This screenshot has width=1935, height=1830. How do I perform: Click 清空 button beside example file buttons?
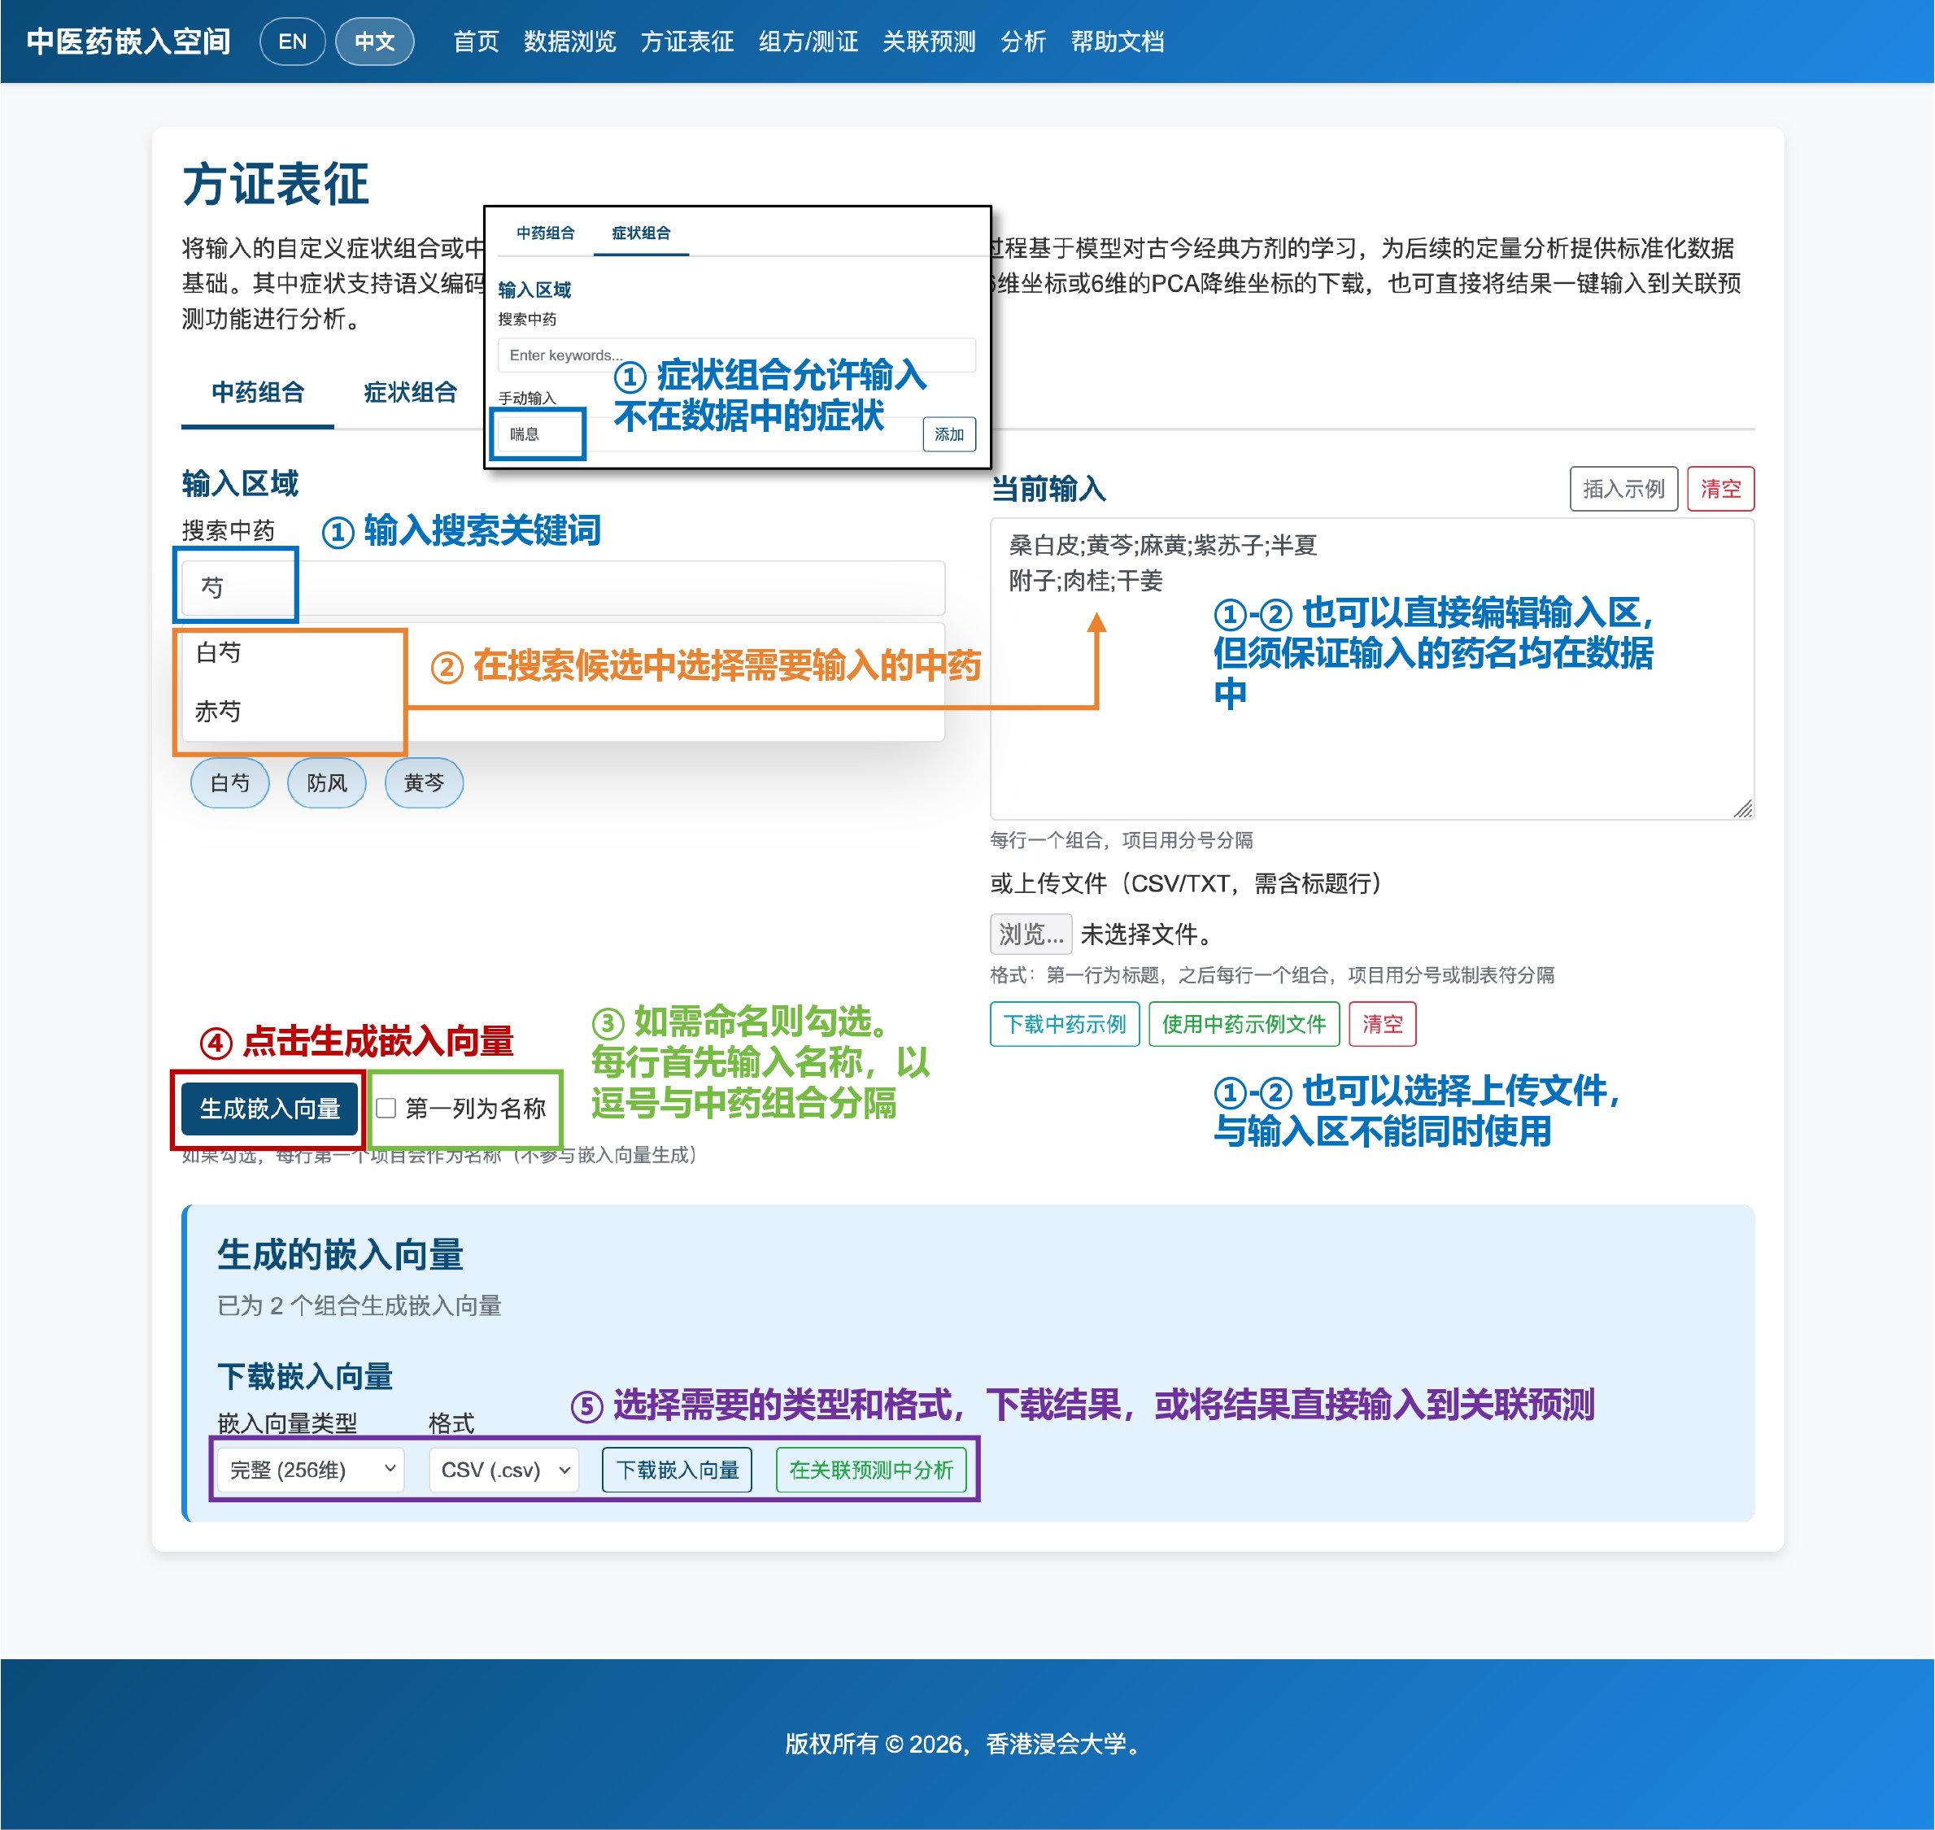(x=1382, y=1024)
